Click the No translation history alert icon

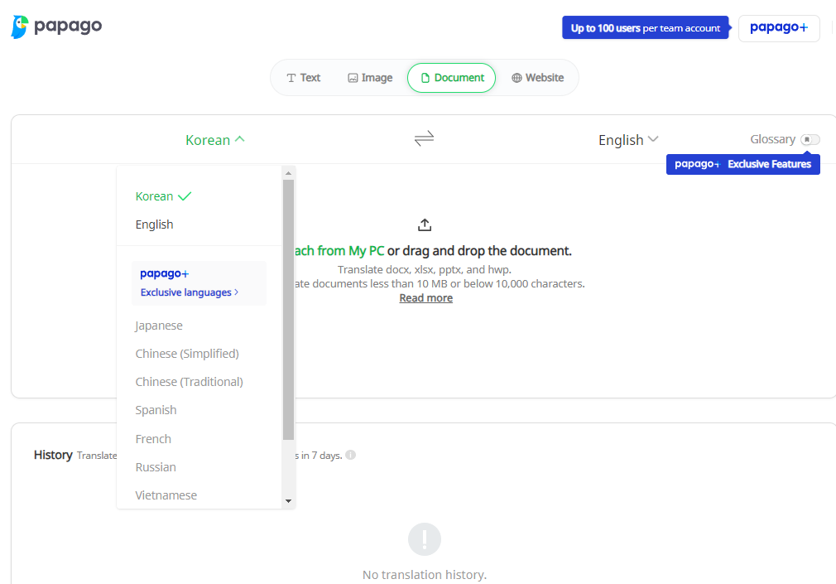click(425, 539)
